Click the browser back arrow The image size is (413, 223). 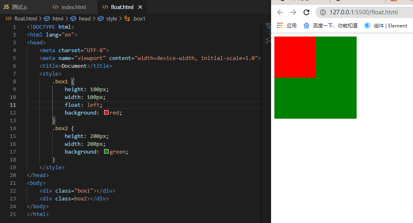[x=280, y=12]
